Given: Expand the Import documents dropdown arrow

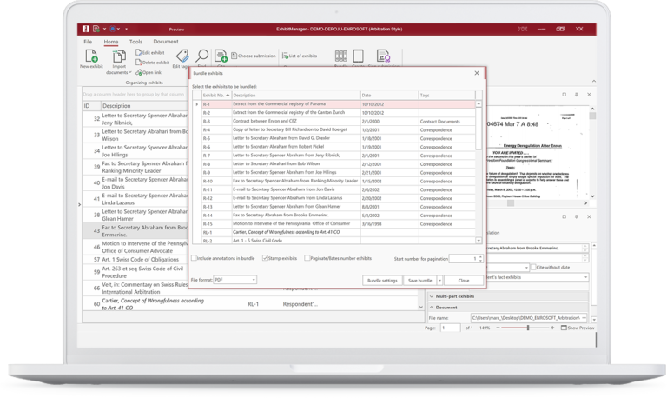Looking at the screenshot, I should pos(129,73).
